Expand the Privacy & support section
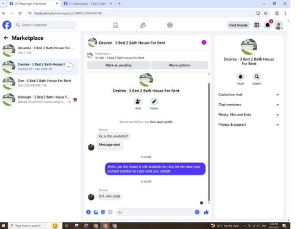Screen dimensions: 297x229 (249, 125)
